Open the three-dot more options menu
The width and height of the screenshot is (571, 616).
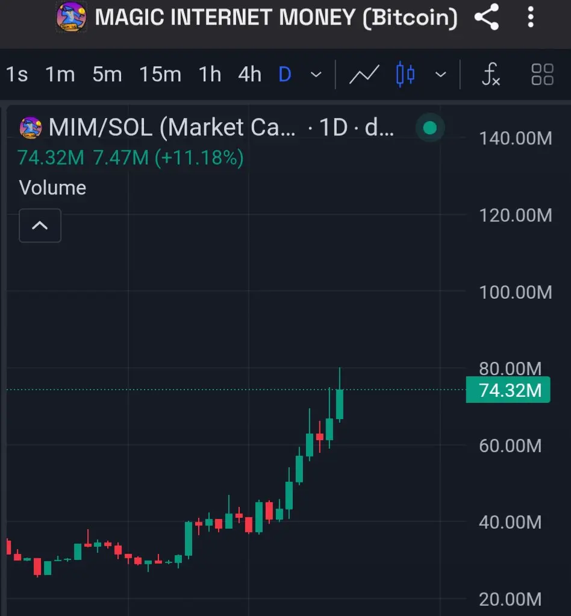click(531, 17)
